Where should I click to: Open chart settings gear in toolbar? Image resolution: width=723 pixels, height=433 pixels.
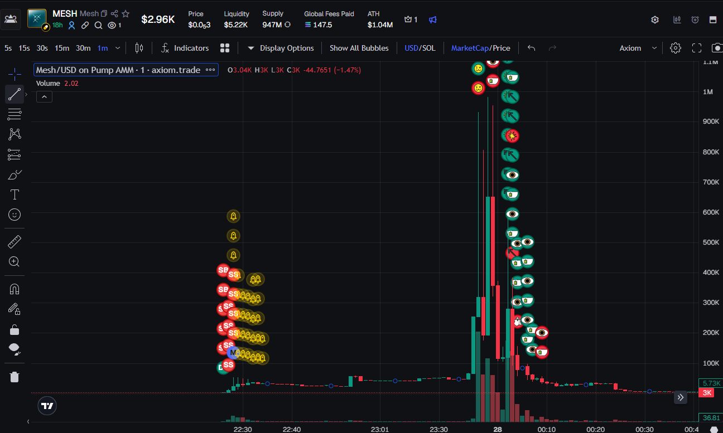pos(676,48)
